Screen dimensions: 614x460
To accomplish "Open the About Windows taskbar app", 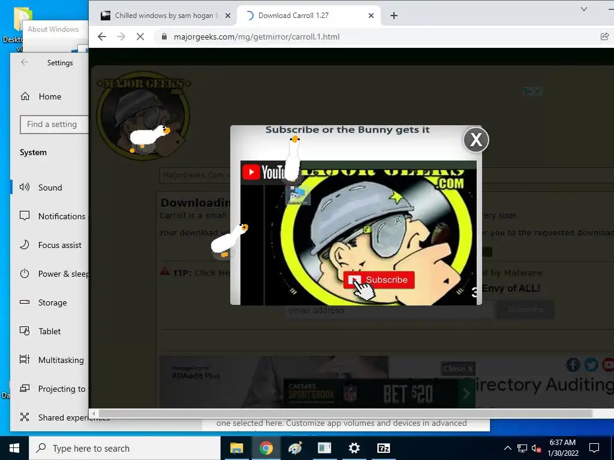I will (x=324, y=448).
